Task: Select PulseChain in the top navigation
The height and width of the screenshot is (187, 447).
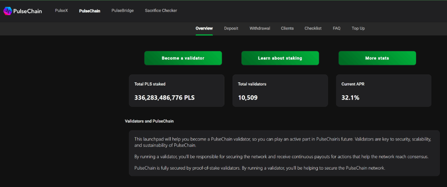Action: 89,11
